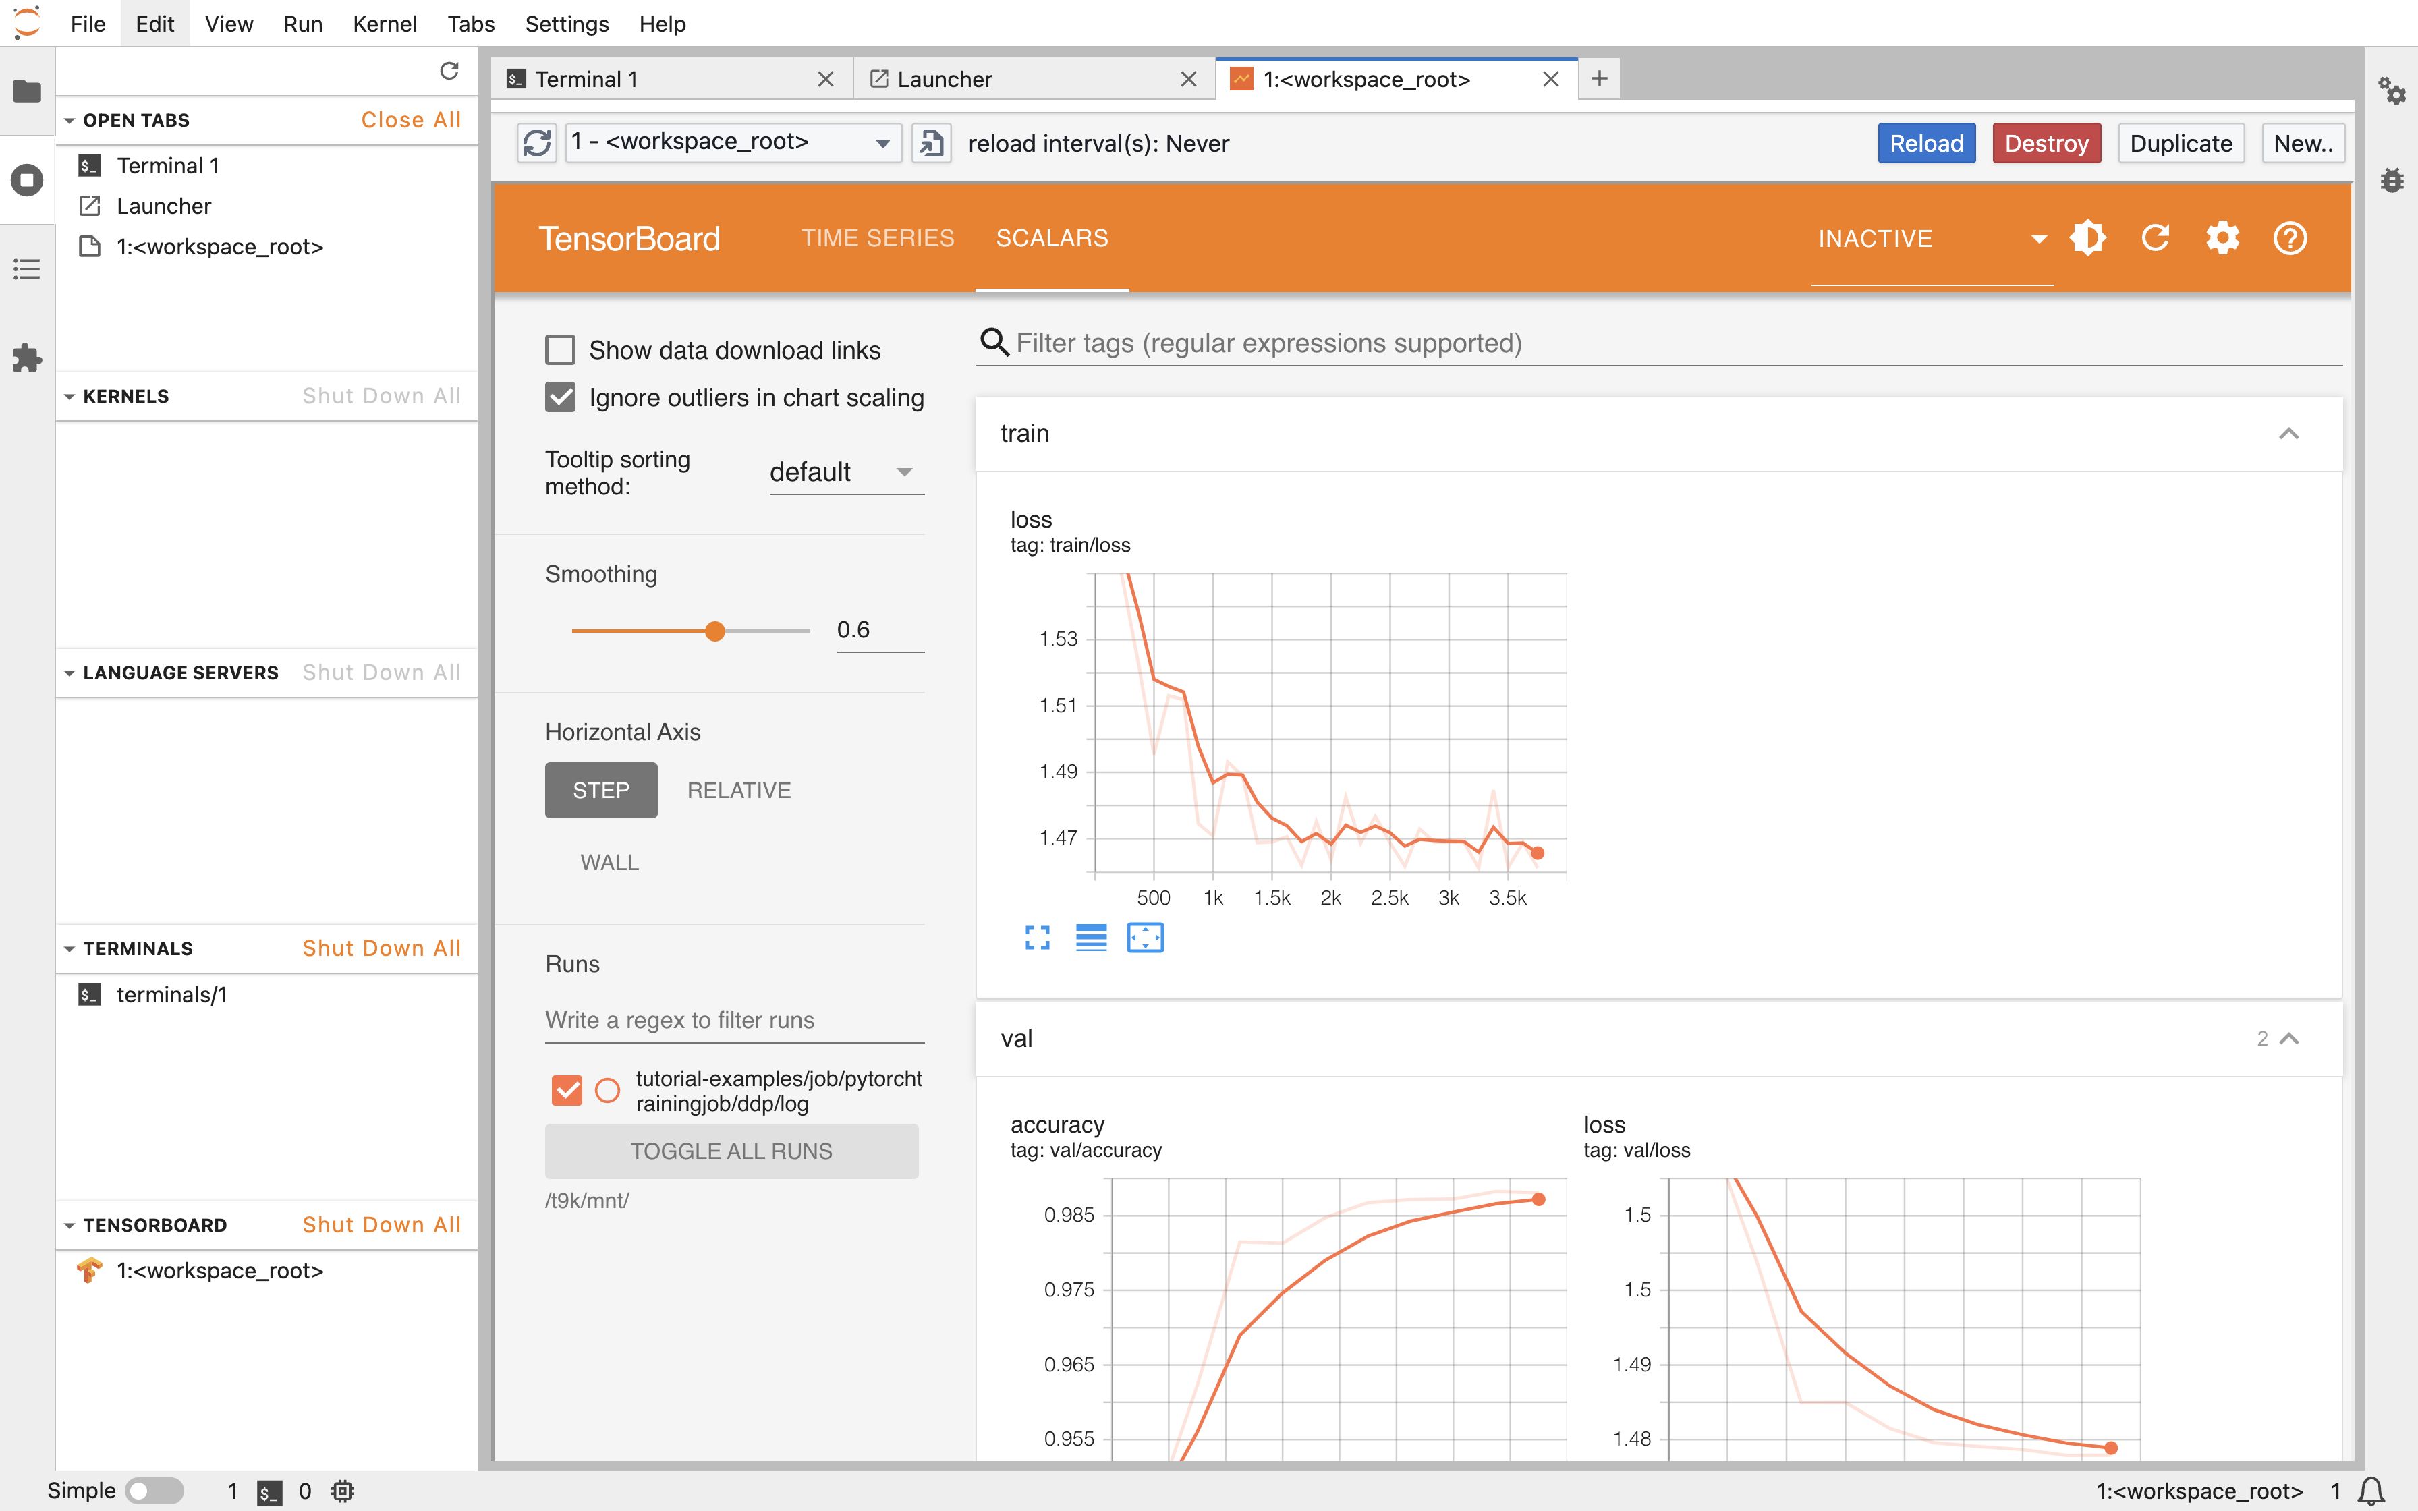Click Close All in Open Tabs
Screen dimensions: 2418x1511
411,120
